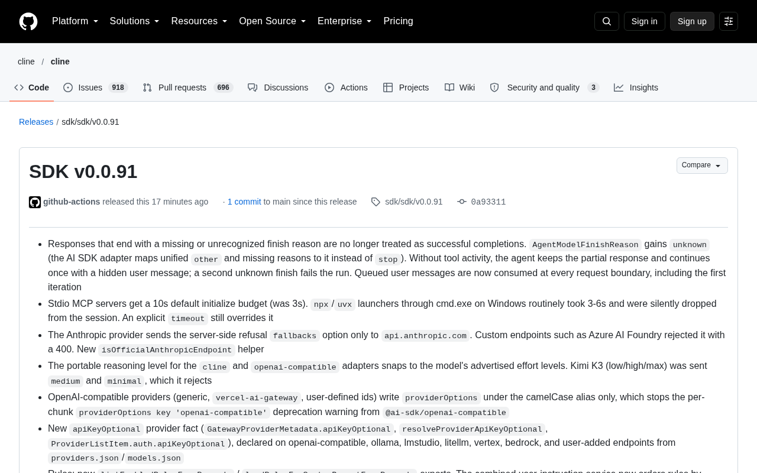Click the tag icon near sdk/sdk/v0.0.91

tap(376, 202)
